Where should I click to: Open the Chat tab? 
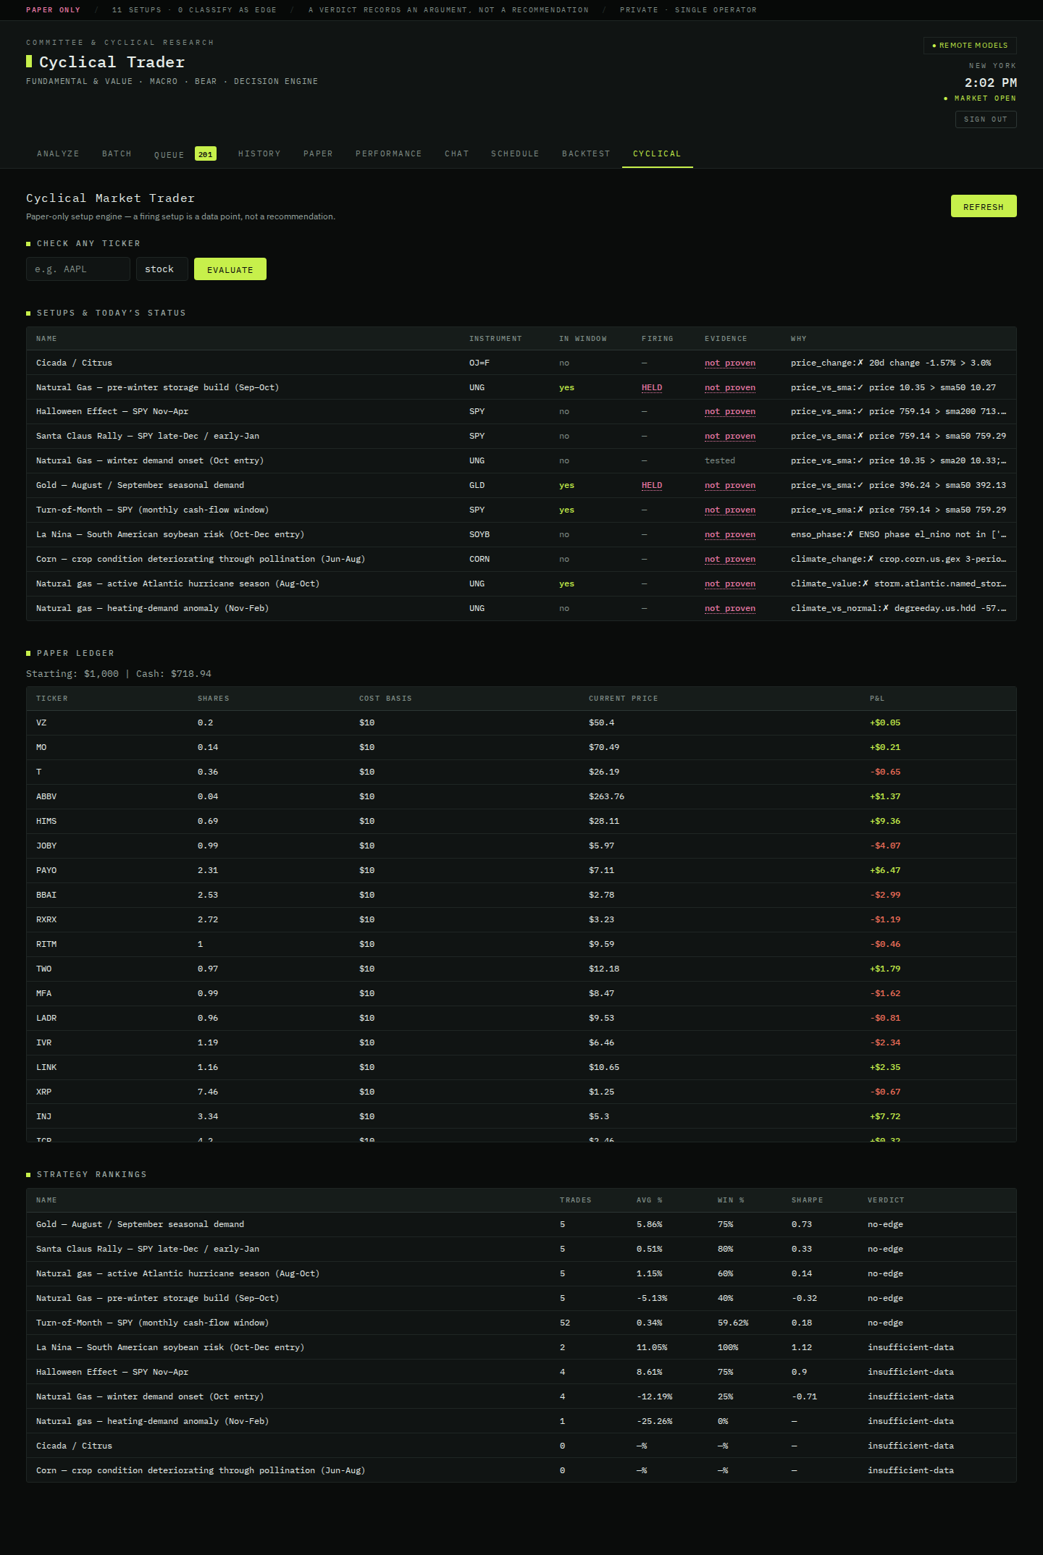pyautogui.click(x=457, y=153)
